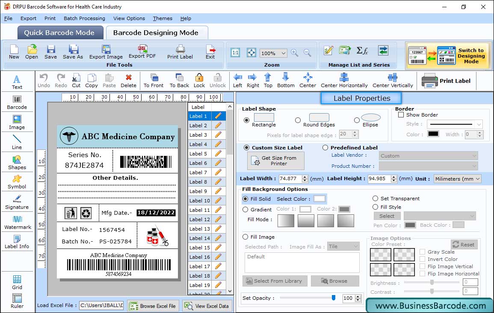Open the Themes menu
494x313 pixels.
[x=163, y=18]
